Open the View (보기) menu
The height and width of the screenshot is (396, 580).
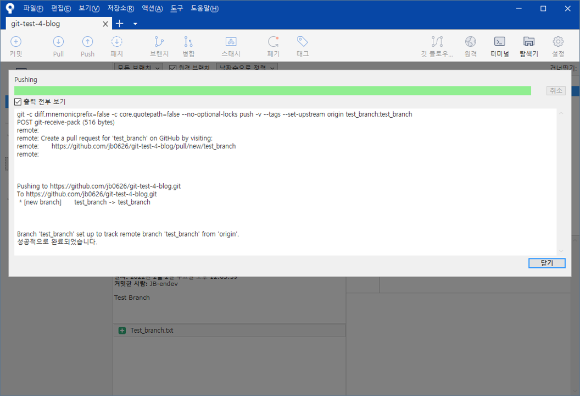[x=89, y=8]
